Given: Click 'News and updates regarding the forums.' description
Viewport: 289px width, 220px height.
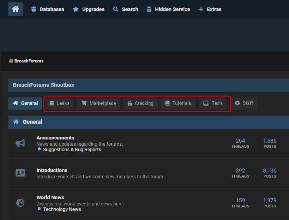Looking at the screenshot, I should (x=79, y=144).
